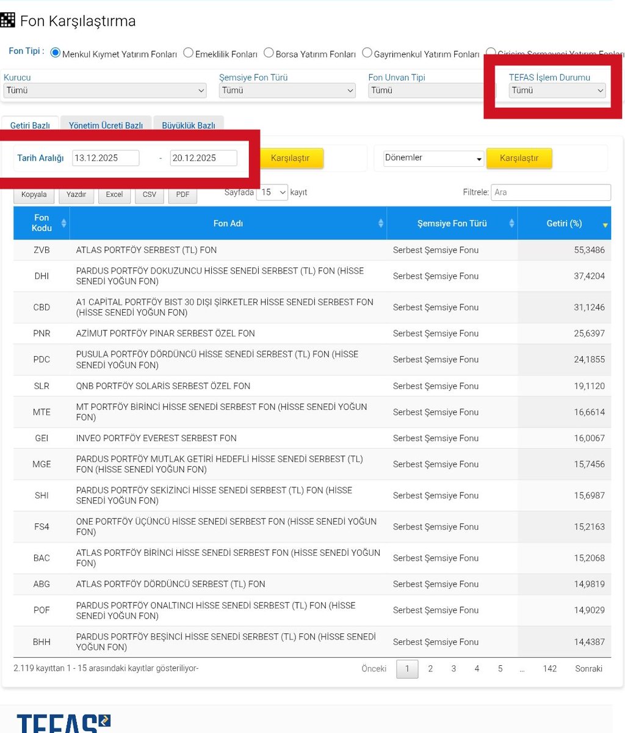
Task: Click the TEFAS logo at bottom
Action: coord(63,723)
